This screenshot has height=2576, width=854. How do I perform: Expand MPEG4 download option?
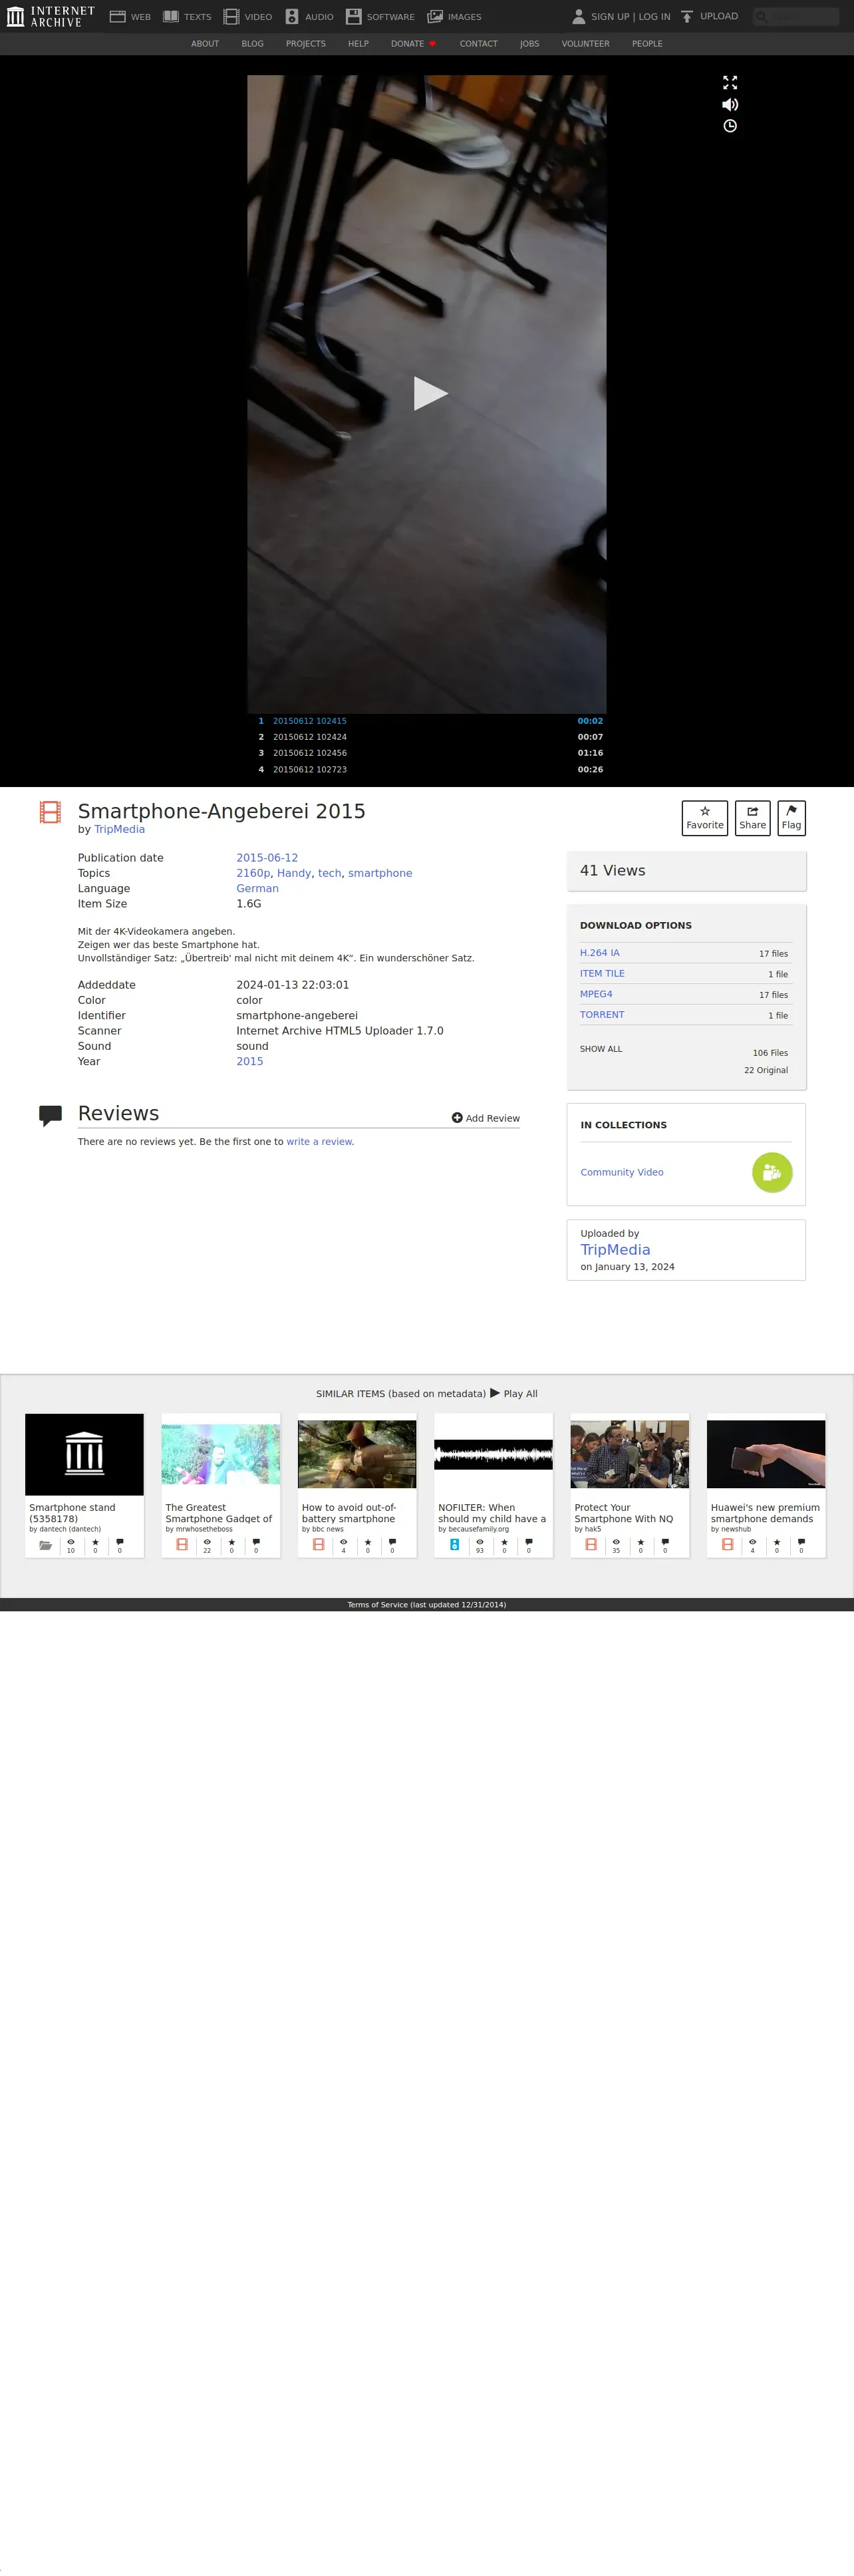pyautogui.click(x=596, y=994)
